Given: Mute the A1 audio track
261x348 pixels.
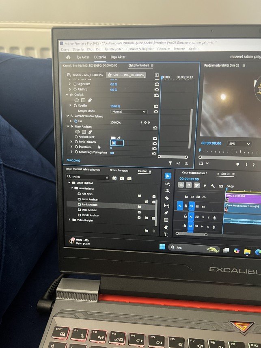Looking at the screenshot, I should (x=203, y=218).
